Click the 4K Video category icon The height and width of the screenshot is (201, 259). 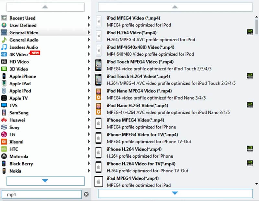(x=4, y=55)
